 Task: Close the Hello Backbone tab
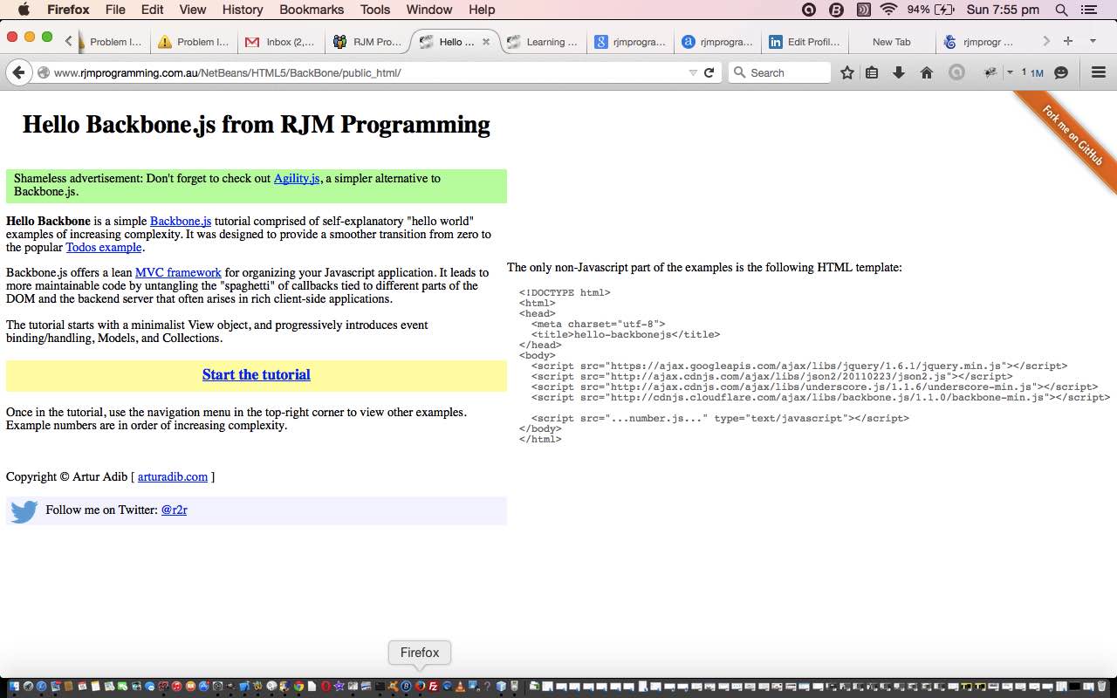click(486, 41)
